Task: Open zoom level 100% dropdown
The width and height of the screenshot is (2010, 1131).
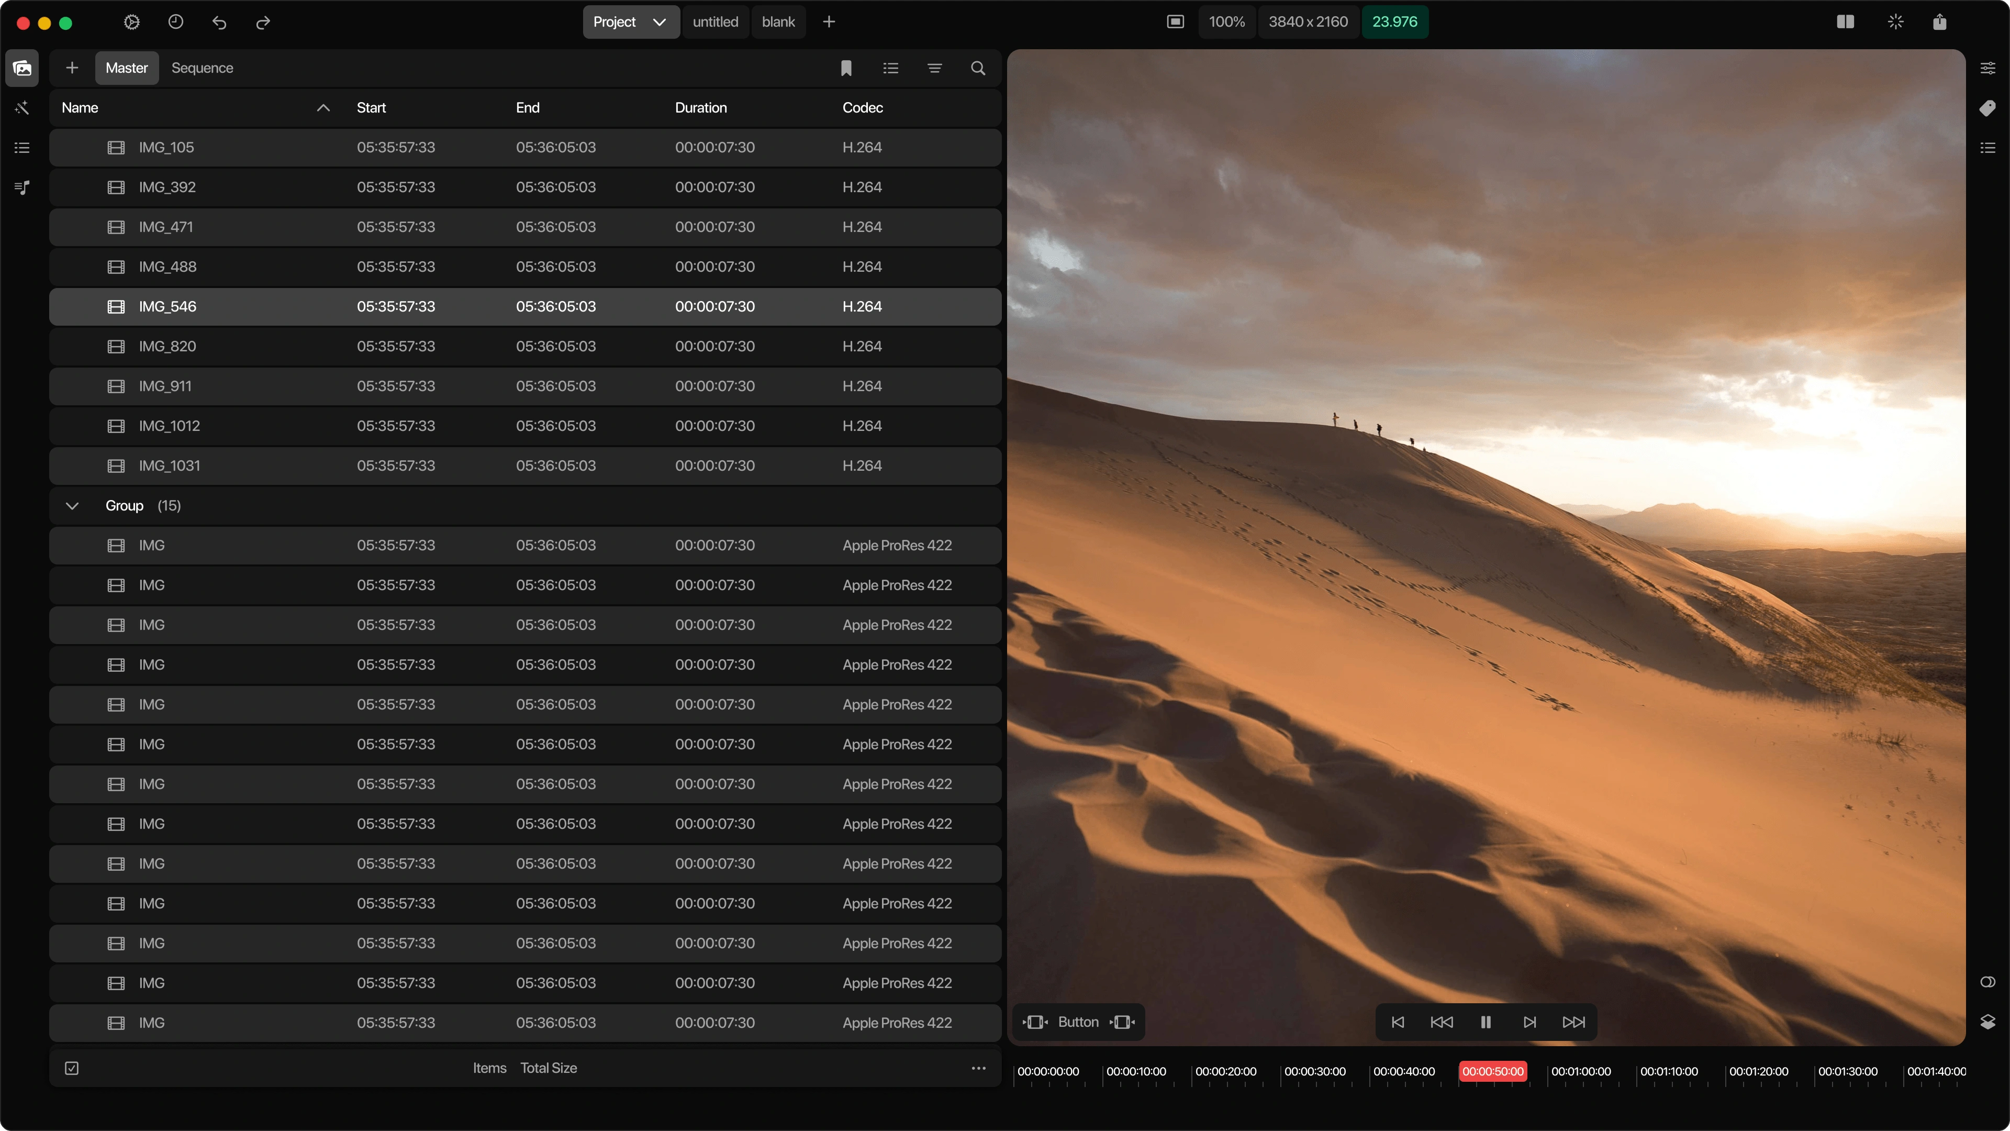Action: 1226,22
